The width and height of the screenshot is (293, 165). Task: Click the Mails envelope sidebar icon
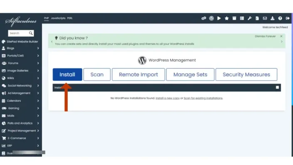click(4, 116)
